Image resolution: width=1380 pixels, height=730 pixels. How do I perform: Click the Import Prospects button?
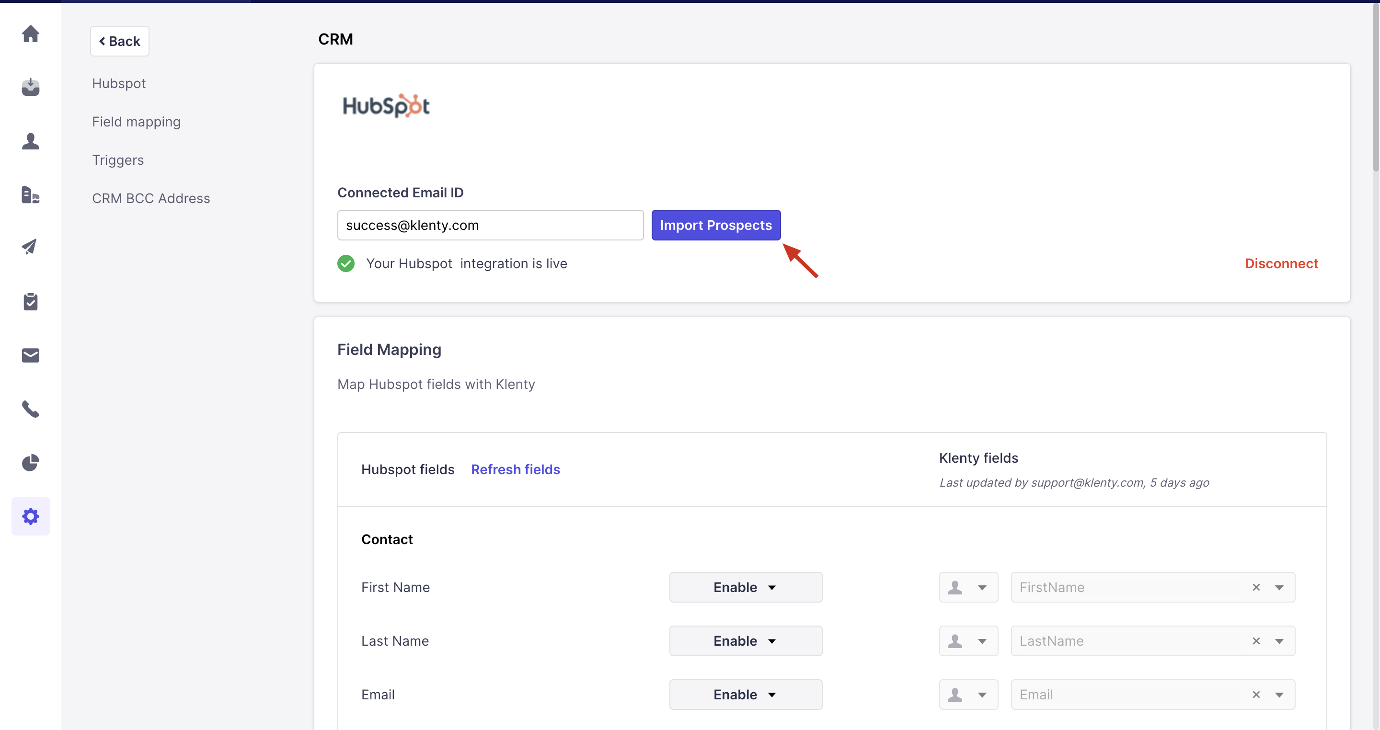pyautogui.click(x=716, y=225)
